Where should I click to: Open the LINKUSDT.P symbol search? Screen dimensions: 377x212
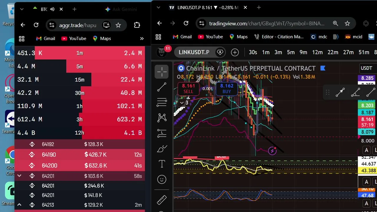pyautogui.click(x=194, y=52)
